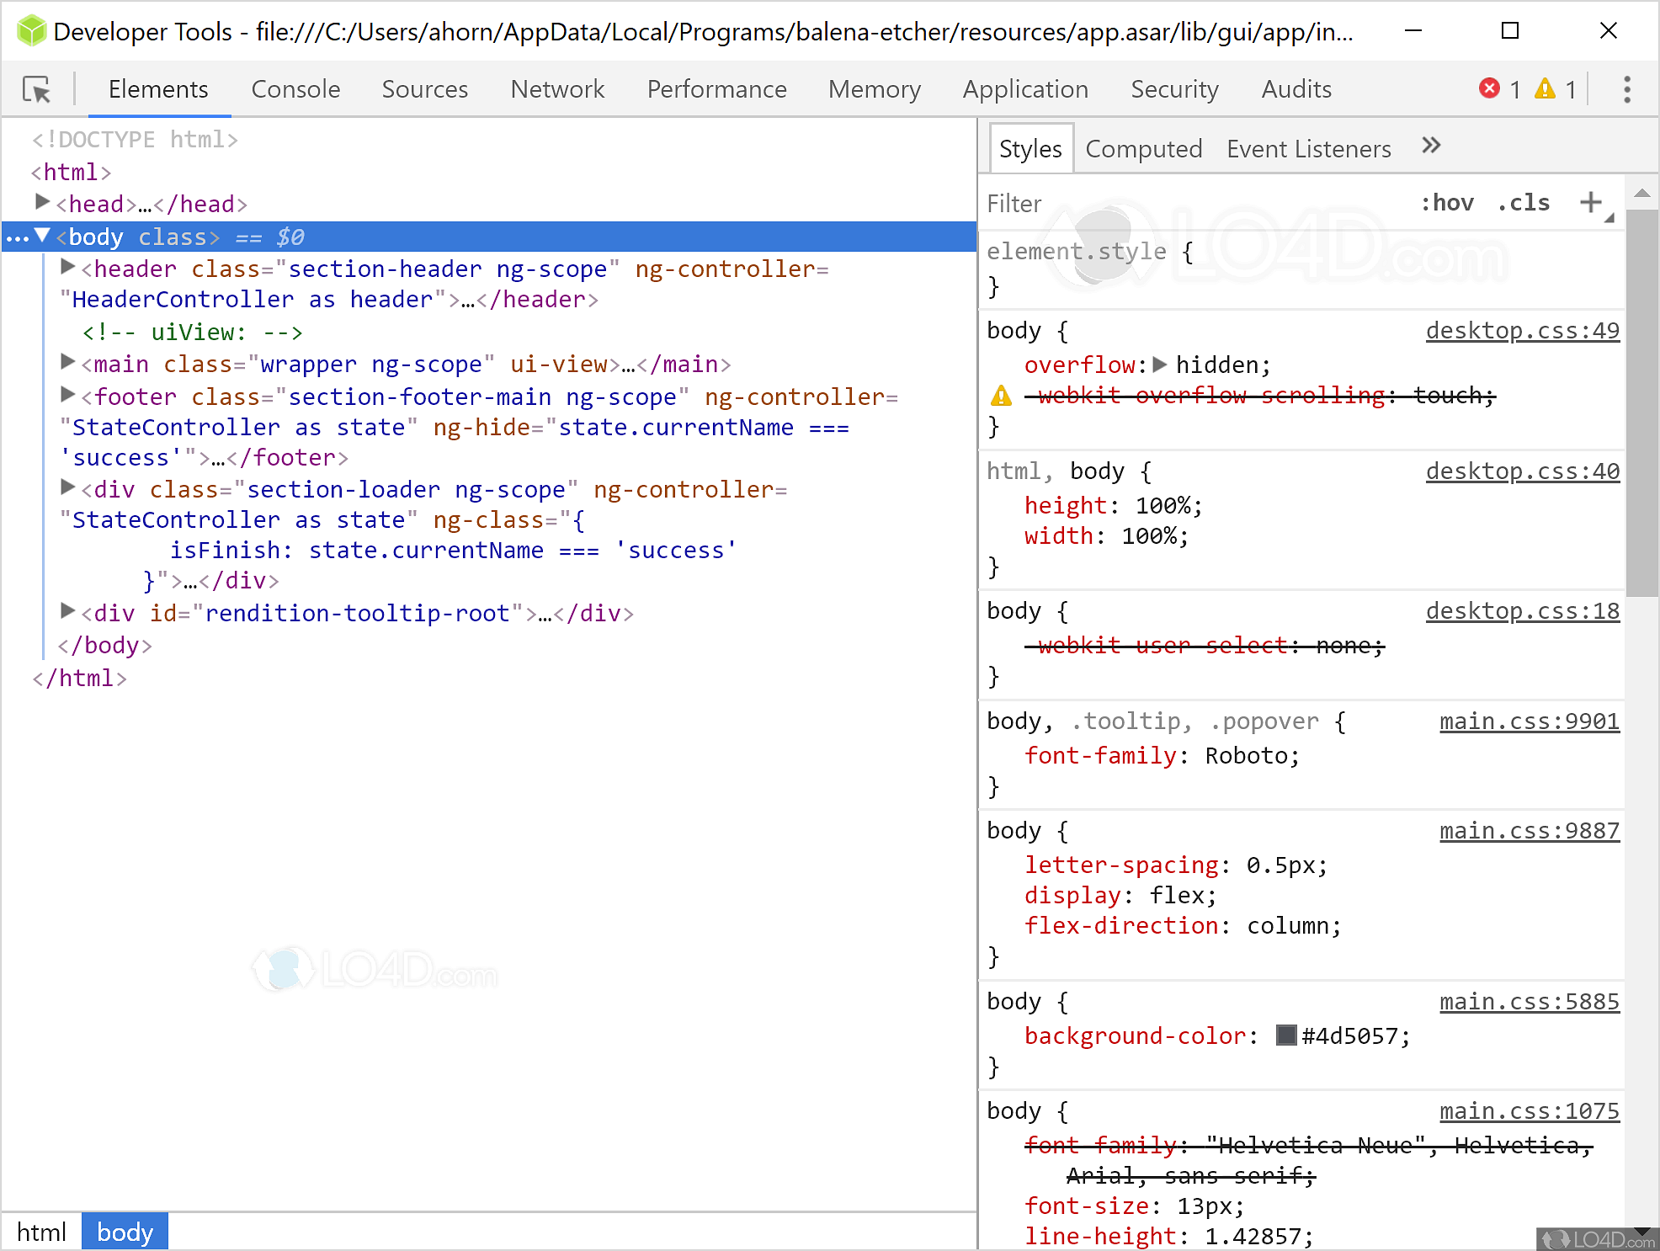This screenshot has height=1251, width=1660.
Task: Open the Computed styles tab
Action: tap(1143, 149)
